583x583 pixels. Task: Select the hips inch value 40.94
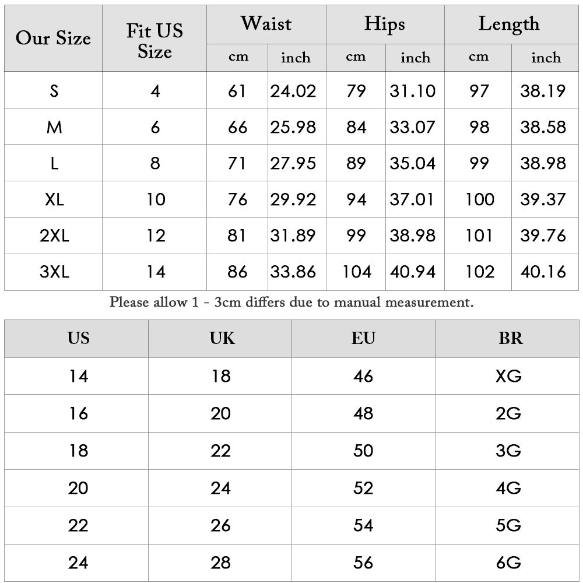(413, 272)
